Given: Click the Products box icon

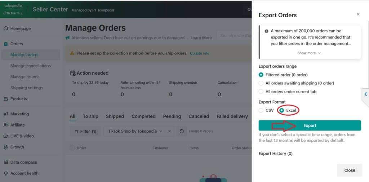Looking at the screenshot, I should click(x=6, y=99).
